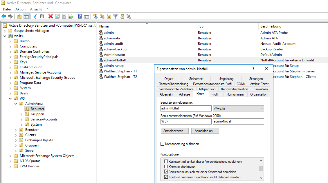Click the Refresh toolbar icon
The width and height of the screenshot is (328, 183).
point(64,16)
